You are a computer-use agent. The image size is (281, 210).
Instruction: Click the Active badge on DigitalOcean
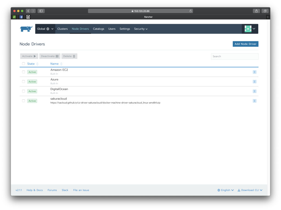click(x=32, y=91)
